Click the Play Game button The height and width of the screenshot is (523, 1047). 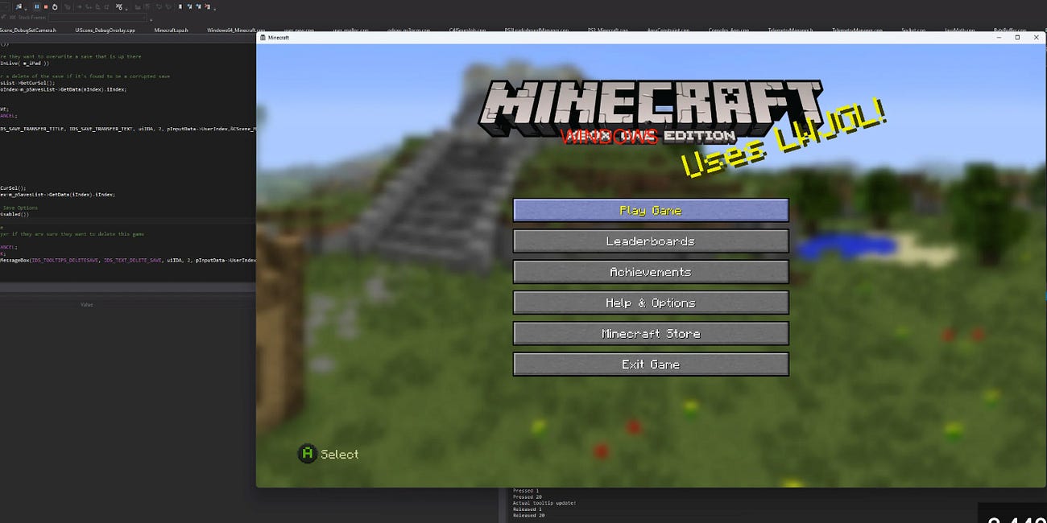[651, 210]
